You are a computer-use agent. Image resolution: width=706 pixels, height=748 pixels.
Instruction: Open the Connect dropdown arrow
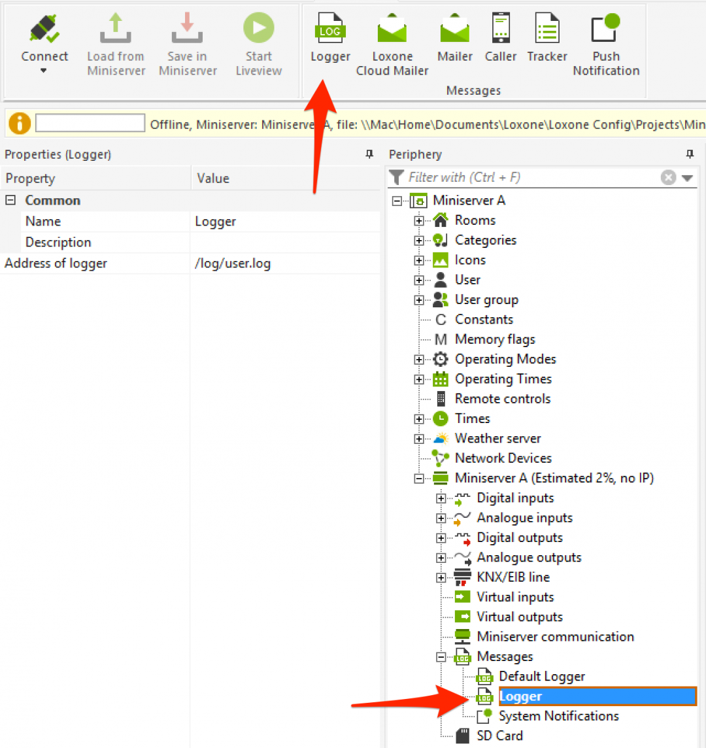pos(44,71)
